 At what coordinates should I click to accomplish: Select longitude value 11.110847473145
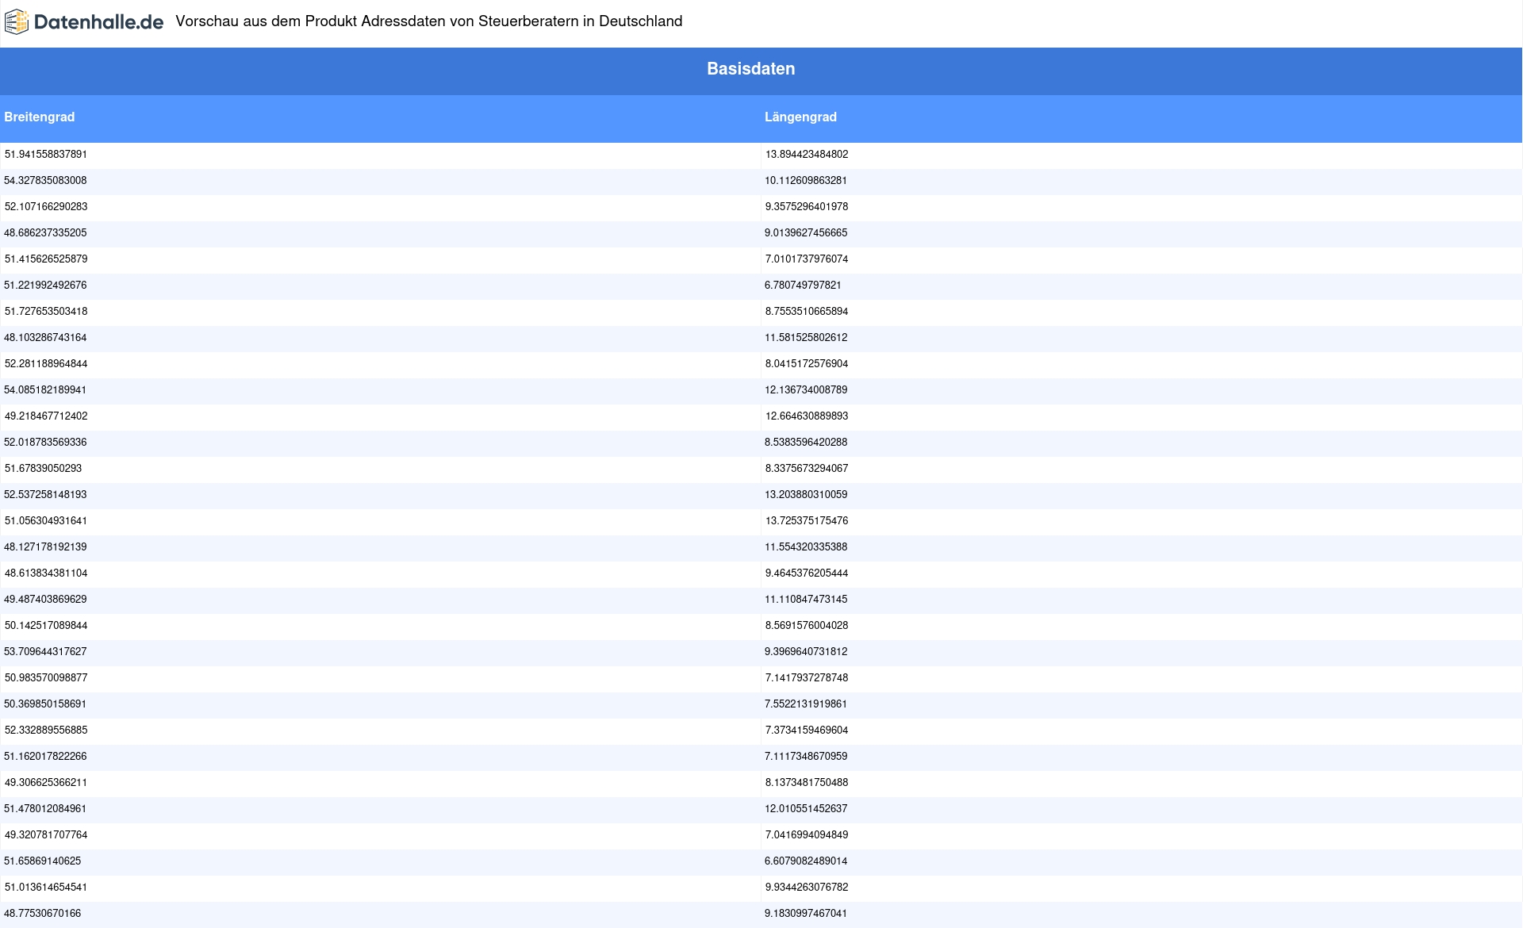[x=806, y=600]
